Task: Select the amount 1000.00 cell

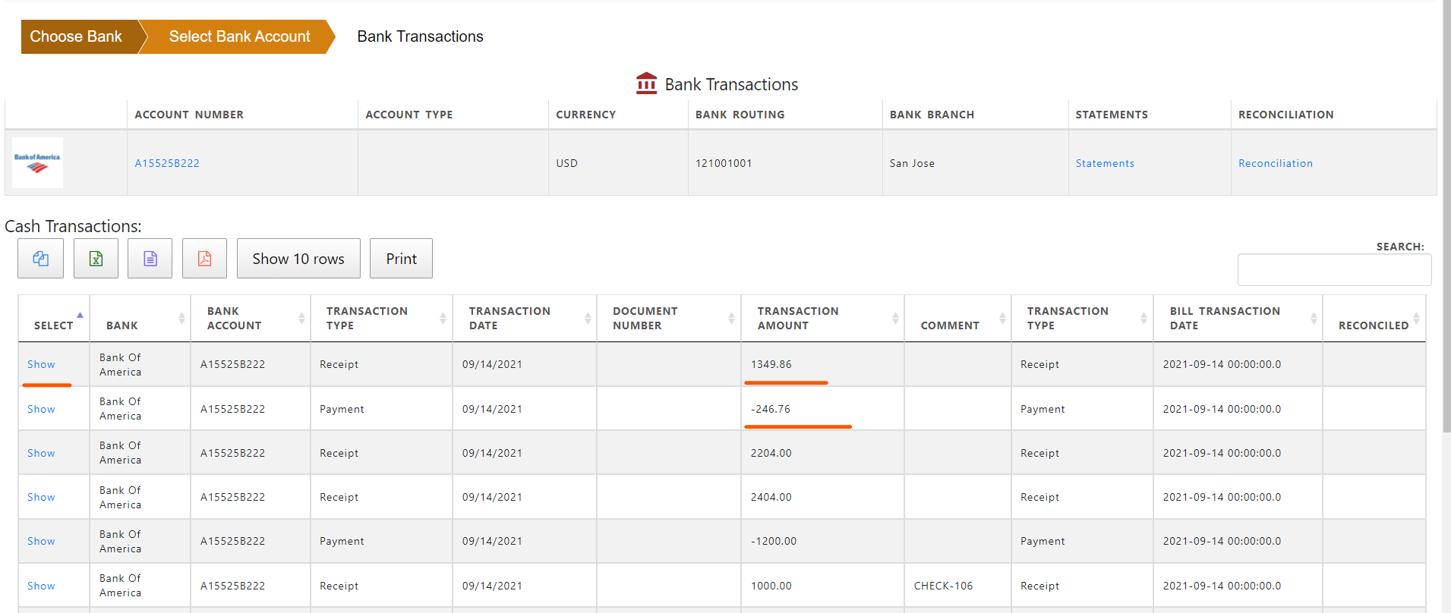Action: [822, 586]
